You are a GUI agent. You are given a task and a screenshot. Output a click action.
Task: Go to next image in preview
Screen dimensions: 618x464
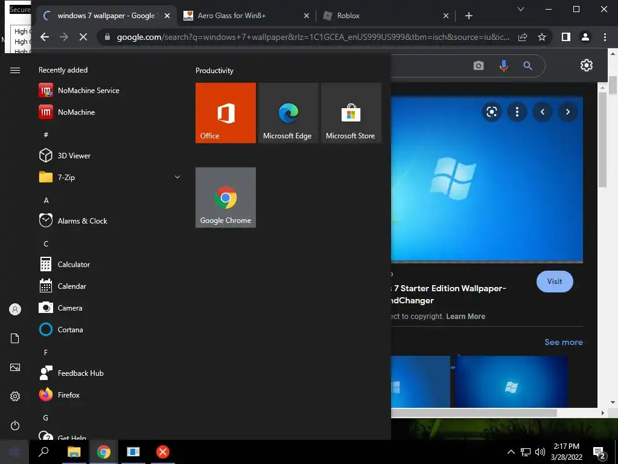[568, 112]
